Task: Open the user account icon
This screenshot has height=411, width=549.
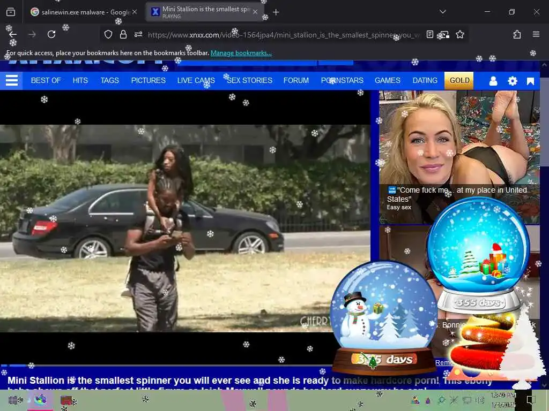Action: tap(493, 81)
